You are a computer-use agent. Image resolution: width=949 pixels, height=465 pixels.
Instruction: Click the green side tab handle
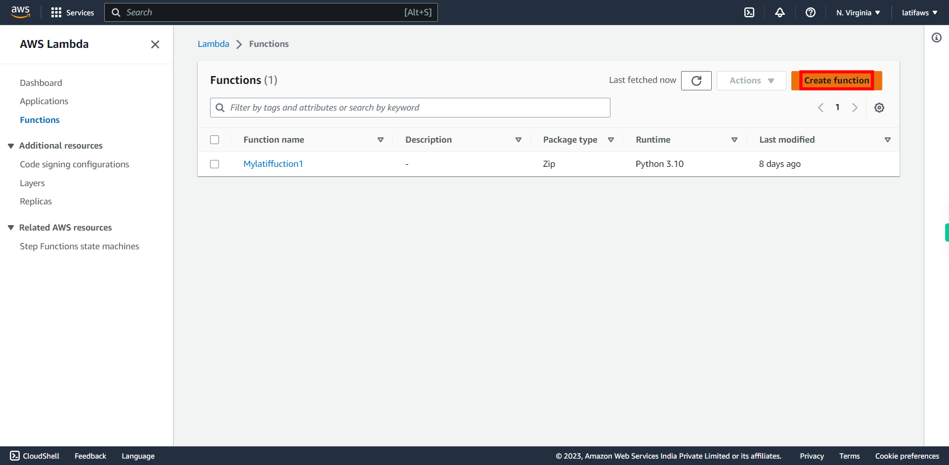(947, 232)
